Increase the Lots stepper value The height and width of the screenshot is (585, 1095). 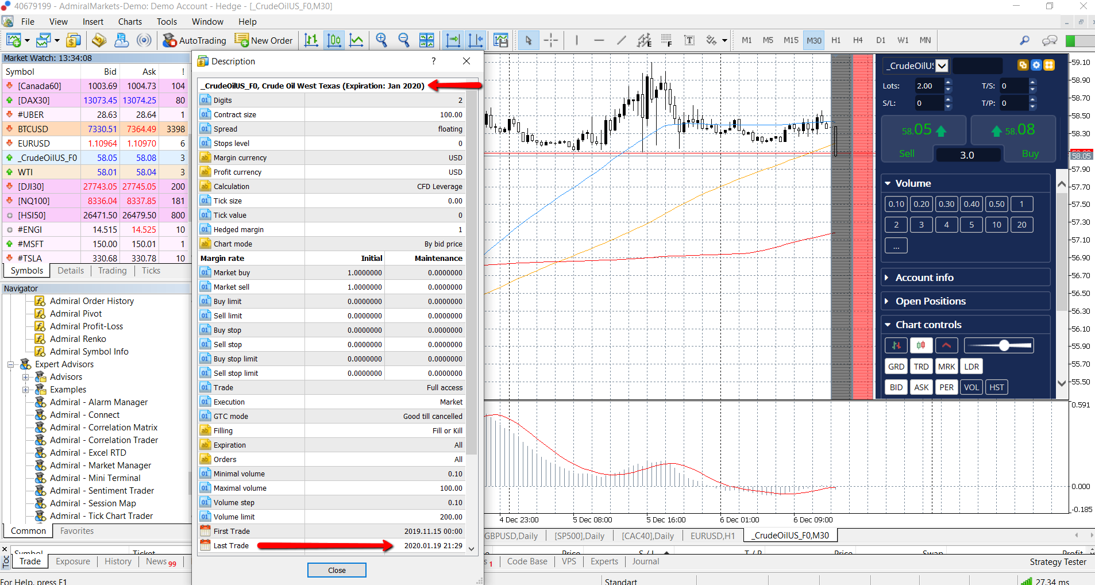point(949,82)
